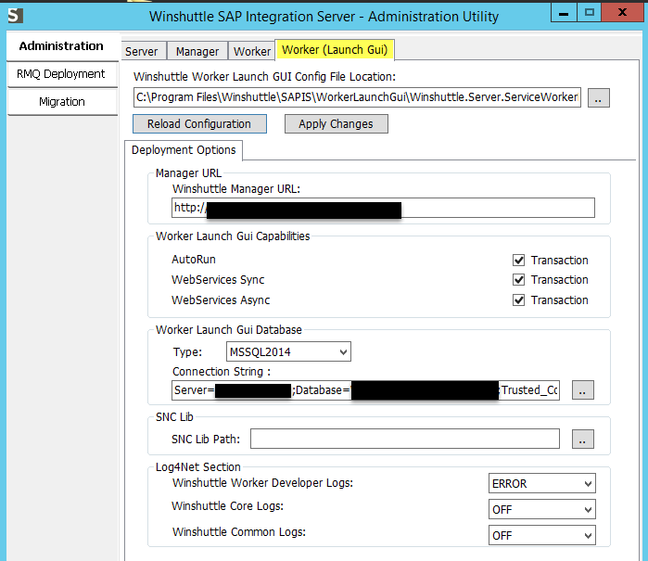Open Winshuttle Worker Developer Logs dropdown
The image size is (648, 561).
click(541, 484)
